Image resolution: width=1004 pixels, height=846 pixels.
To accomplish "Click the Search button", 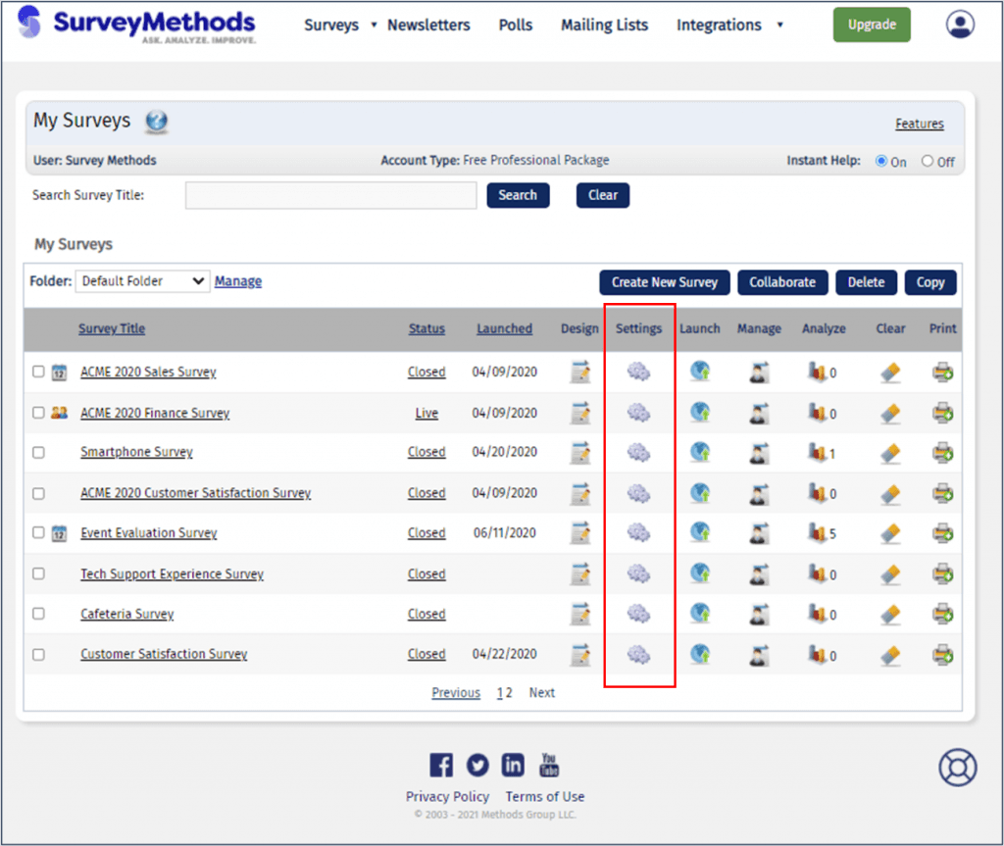I will click(518, 195).
